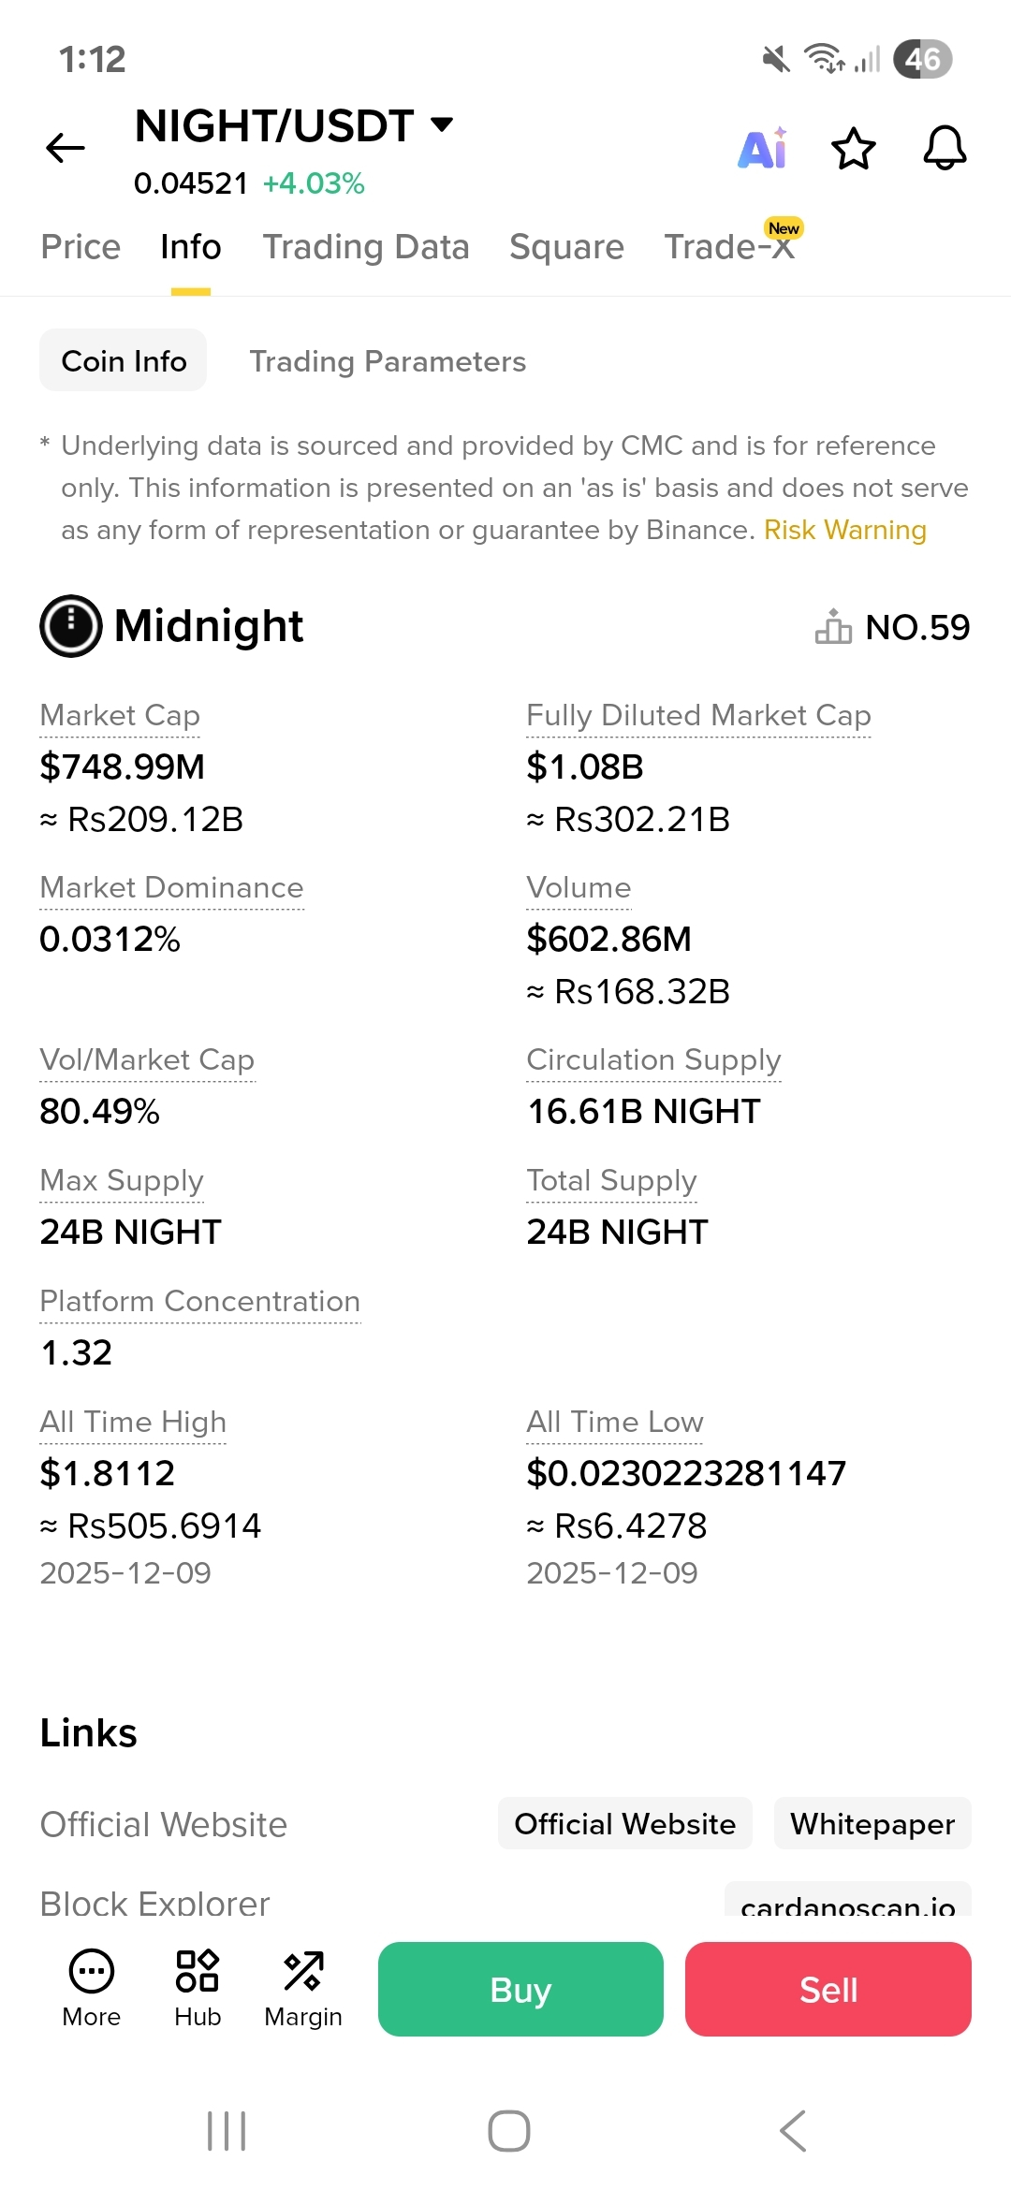
Task: Go to the Square tab
Action: pos(566,247)
